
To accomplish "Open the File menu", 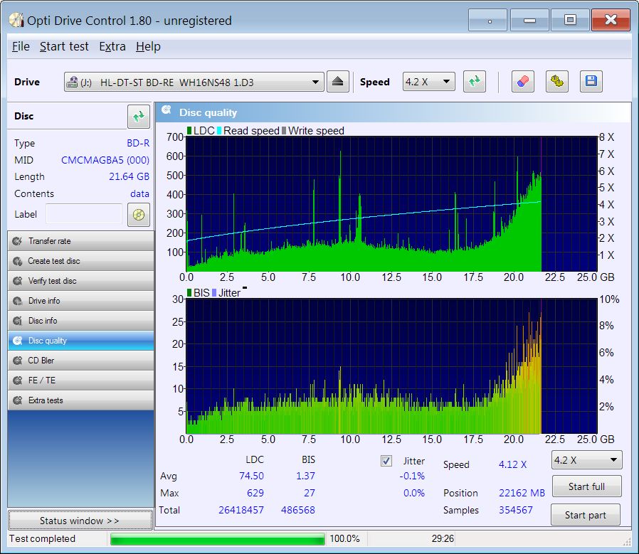I will (x=21, y=46).
